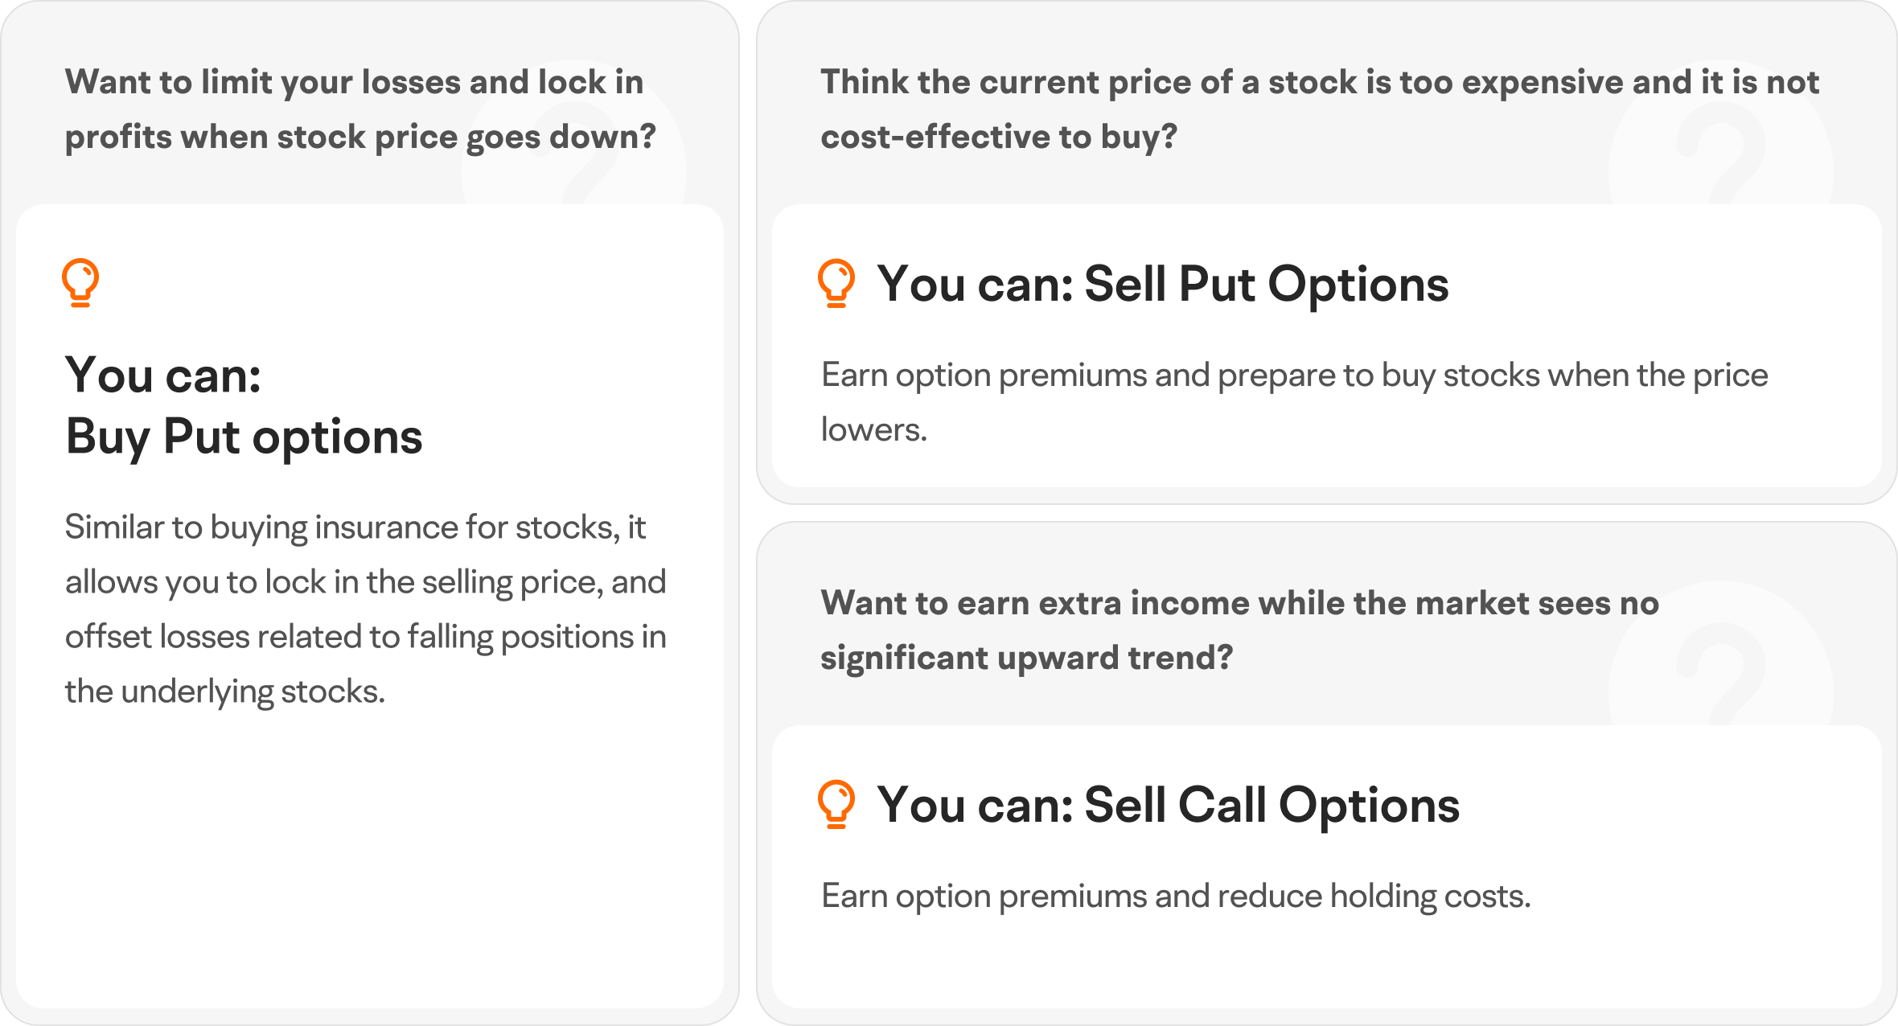Click the lightbulb beside Sell Put Options

[836, 283]
